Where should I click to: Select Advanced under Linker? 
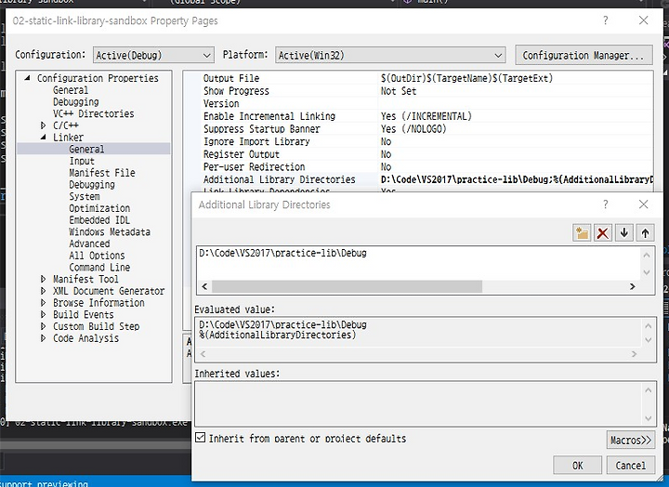point(89,243)
